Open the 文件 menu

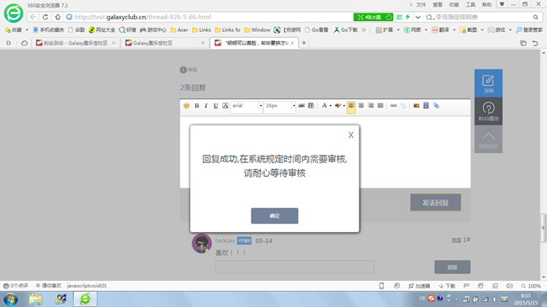421,4
